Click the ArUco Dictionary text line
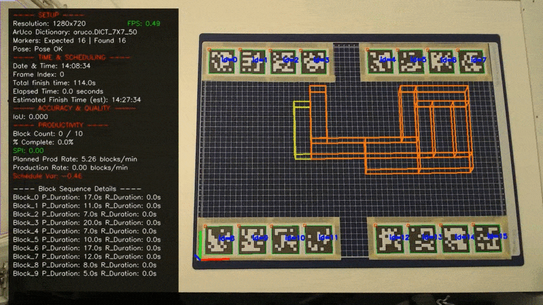Screen dimensions: 543x305 (x=75, y=32)
